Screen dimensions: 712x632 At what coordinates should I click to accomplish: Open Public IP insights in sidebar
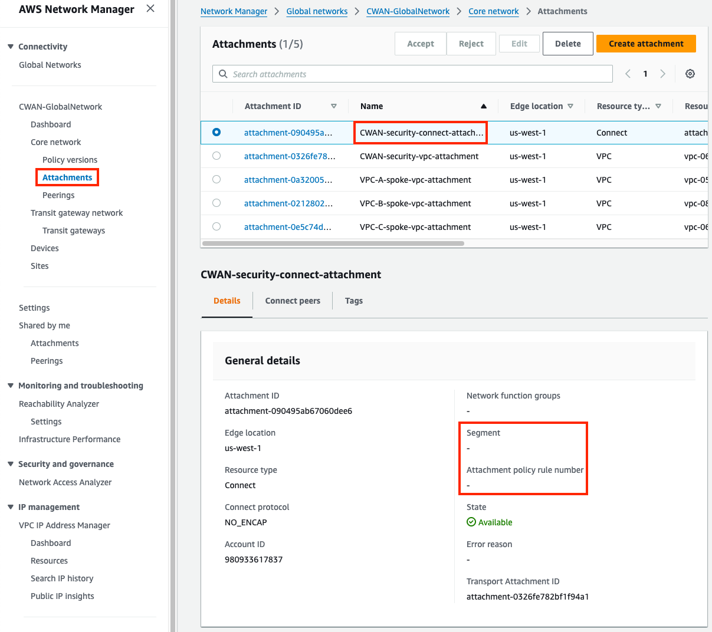(63, 596)
